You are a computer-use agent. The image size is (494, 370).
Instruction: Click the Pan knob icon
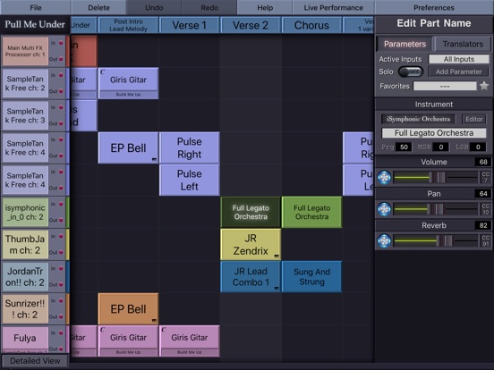(384, 209)
